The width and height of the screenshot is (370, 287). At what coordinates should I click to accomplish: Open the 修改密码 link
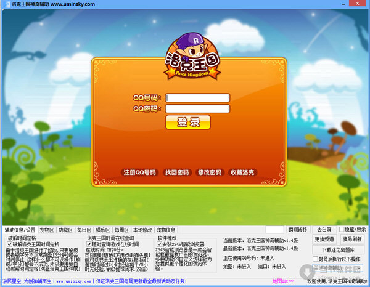coord(210,172)
